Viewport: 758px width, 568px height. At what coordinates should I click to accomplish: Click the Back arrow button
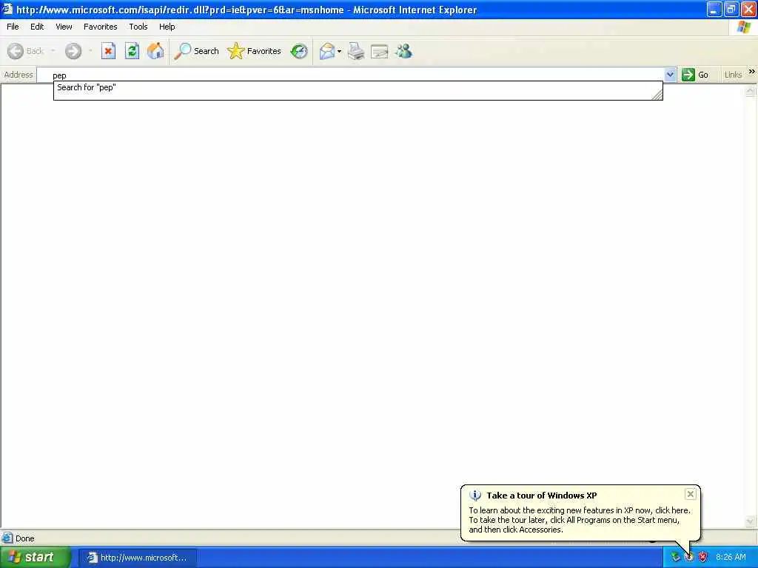[16, 51]
